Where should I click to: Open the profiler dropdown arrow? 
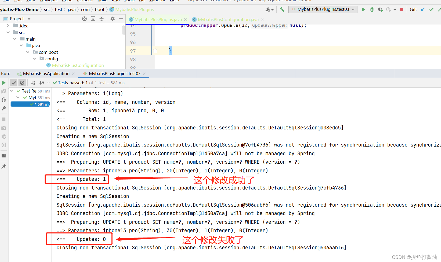click(x=395, y=10)
